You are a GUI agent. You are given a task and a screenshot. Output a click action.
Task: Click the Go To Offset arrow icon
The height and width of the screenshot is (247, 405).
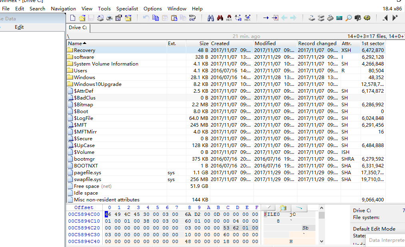click(x=266, y=18)
